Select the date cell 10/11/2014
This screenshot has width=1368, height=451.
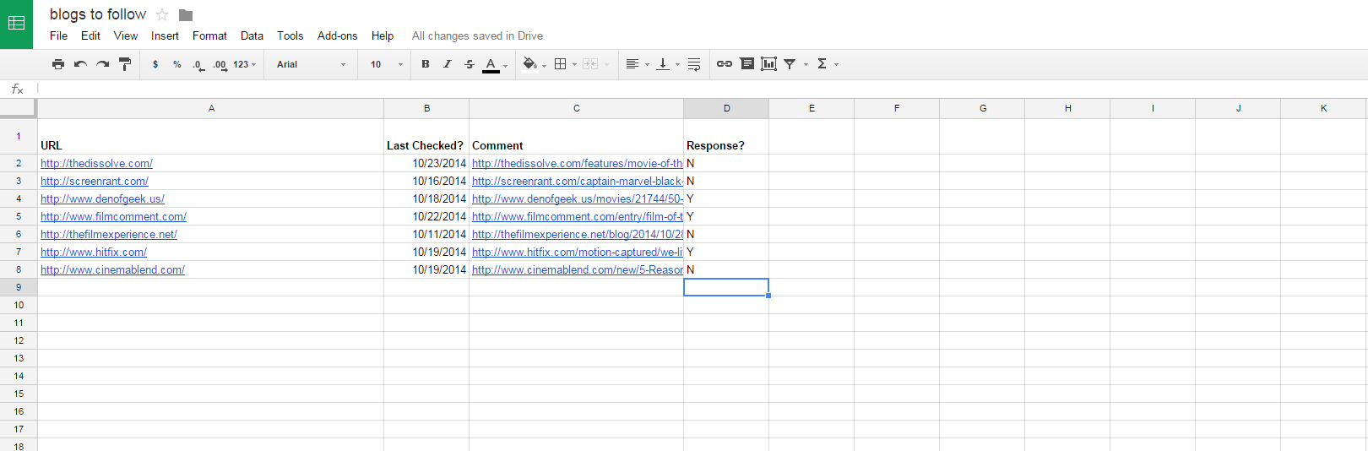(x=426, y=234)
